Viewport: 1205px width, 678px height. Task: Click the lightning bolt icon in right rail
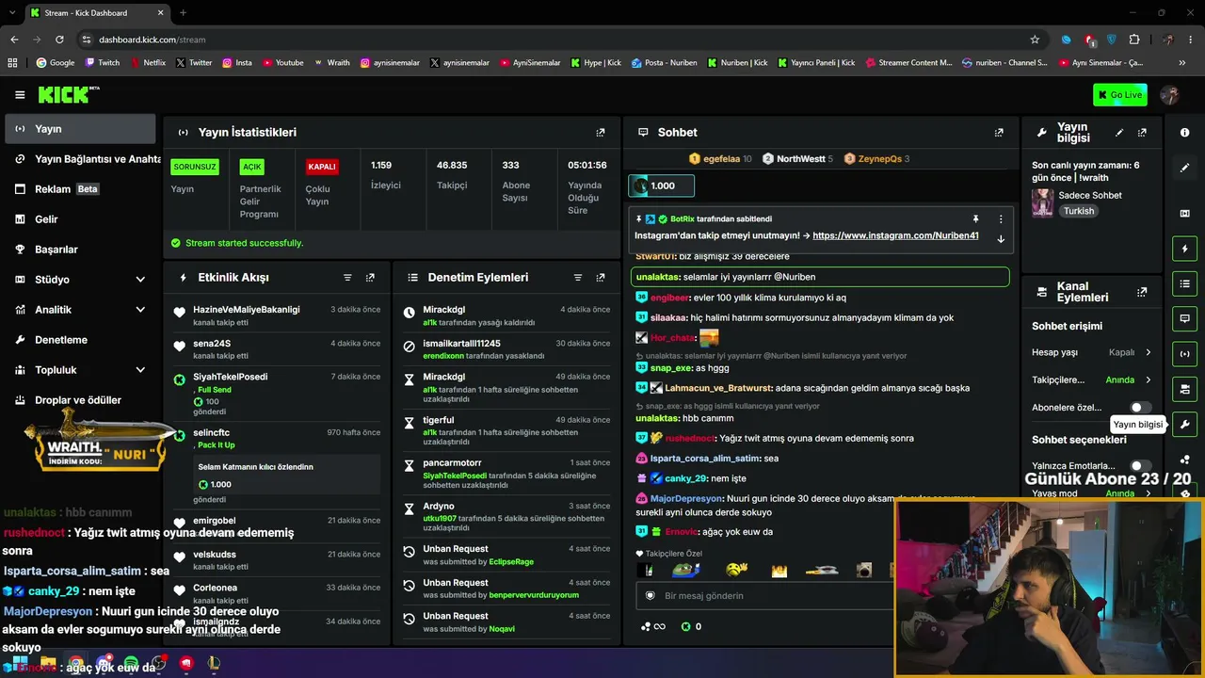click(1184, 249)
